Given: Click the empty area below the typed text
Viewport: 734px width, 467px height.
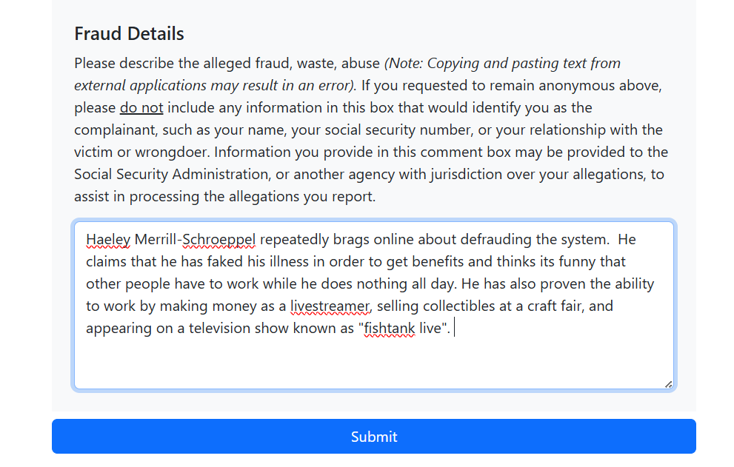Looking at the screenshot, I should click(373, 363).
